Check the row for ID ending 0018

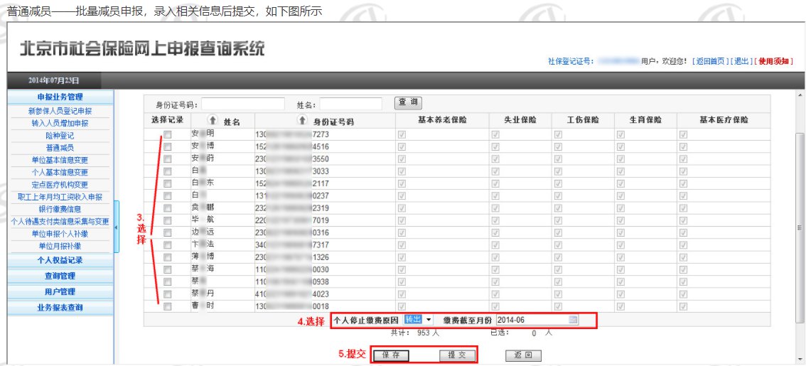168,306
